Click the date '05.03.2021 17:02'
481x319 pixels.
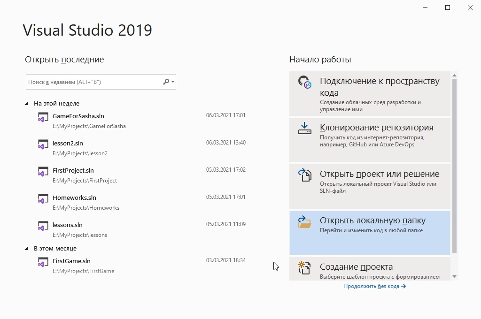click(x=226, y=170)
